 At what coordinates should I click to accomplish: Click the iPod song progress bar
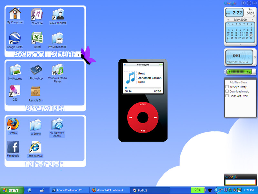point(143,88)
